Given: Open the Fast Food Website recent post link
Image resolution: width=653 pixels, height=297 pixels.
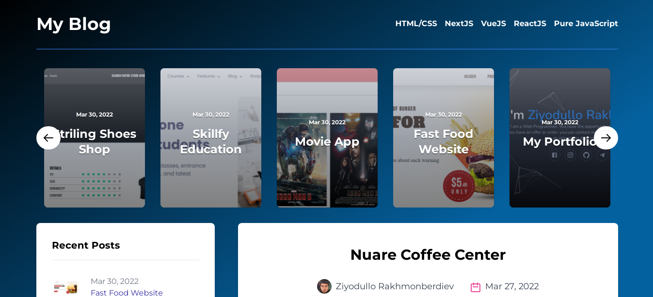Looking at the screenshot, I should pyautogui.click(x=127, y=293).
